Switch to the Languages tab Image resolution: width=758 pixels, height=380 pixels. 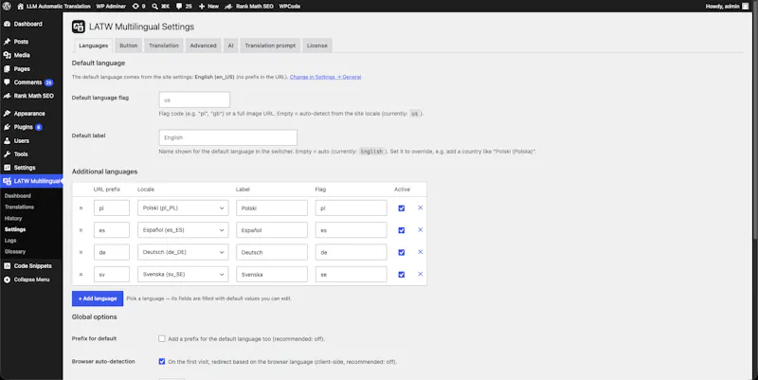pos(93,45)
